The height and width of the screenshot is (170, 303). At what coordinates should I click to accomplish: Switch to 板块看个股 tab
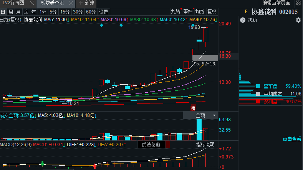(52, 3)
